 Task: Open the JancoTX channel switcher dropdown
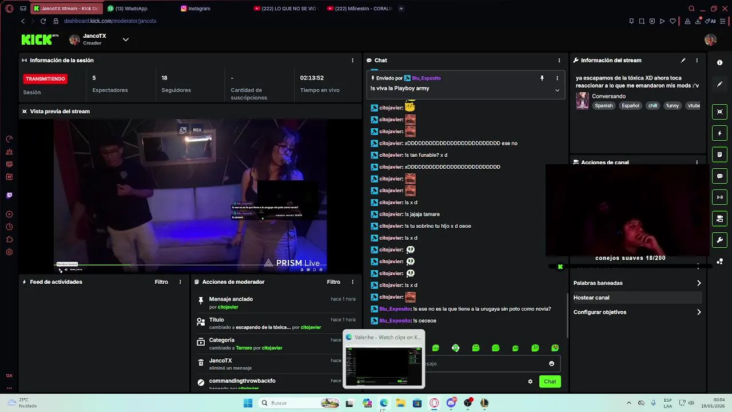click(126, 39)
